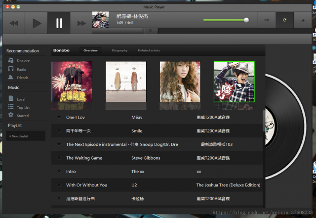
Task: Click The Joshua Tree (Deluxe Edition) album
Action: pyautogui.click(x=228, y=185)
